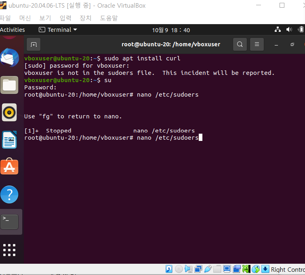Click the 'not in the sudoers file' message
The width and height of the screenshot is (305, 275).
point(149,73)
